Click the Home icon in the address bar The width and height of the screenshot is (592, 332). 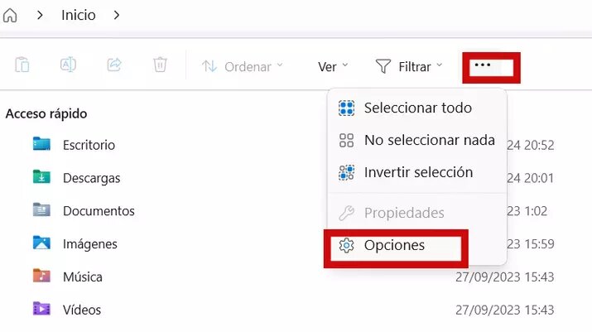11,15
